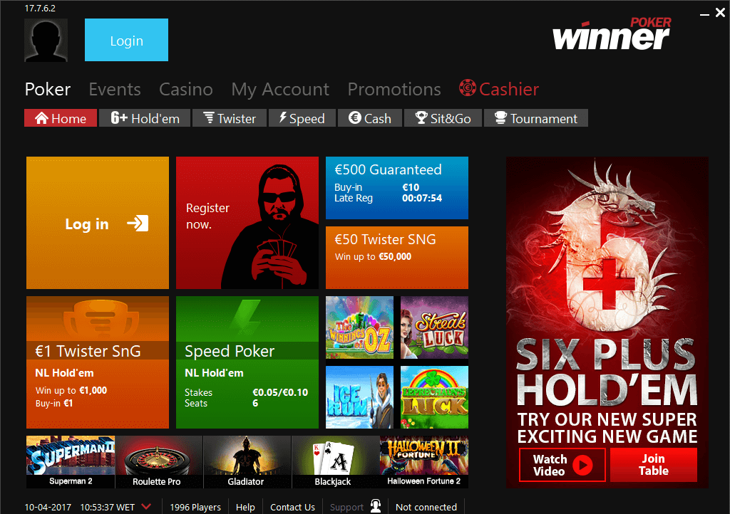Screen dimensions: 730x514
Task: Open the Sit&Go tab
Action: click(x=443, y=118)
